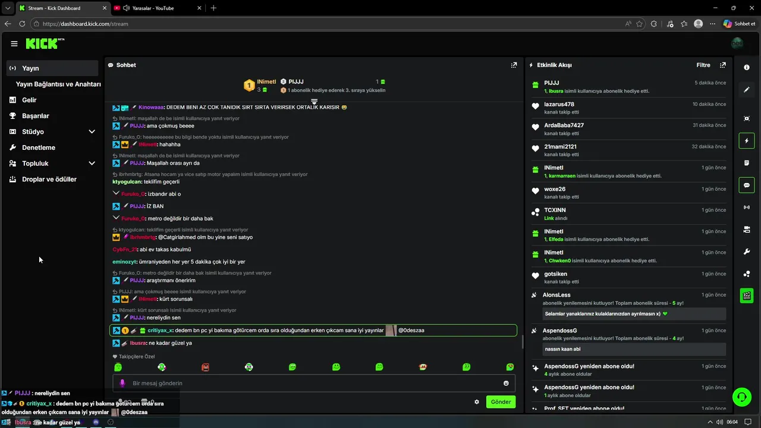Open a new browser tab with plus button
Image resolution: width=761 pixels, height=428 pixels.
pyautogui.click(x=213, y=8)
